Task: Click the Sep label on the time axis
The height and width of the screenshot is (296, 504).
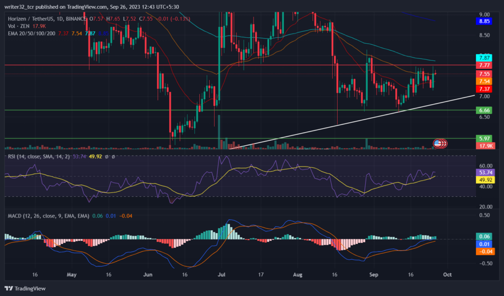Action: point(374,275)
